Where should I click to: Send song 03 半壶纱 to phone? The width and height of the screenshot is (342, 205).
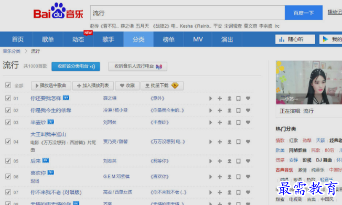pyautogui.click(x=238, y=122)
